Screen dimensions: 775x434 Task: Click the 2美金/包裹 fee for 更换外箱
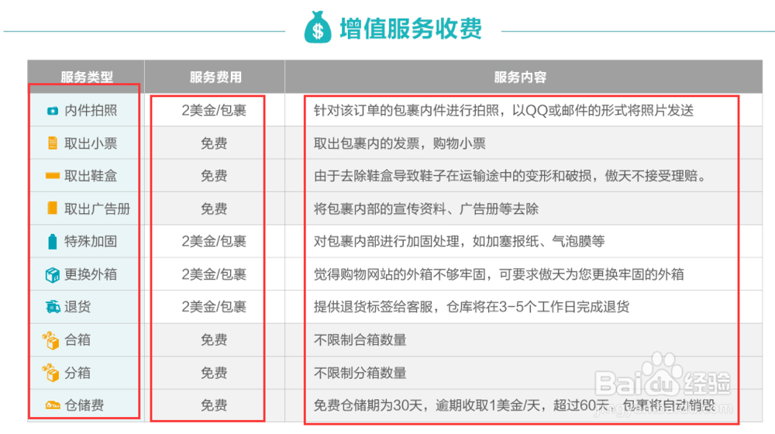[x=214, y=274]
